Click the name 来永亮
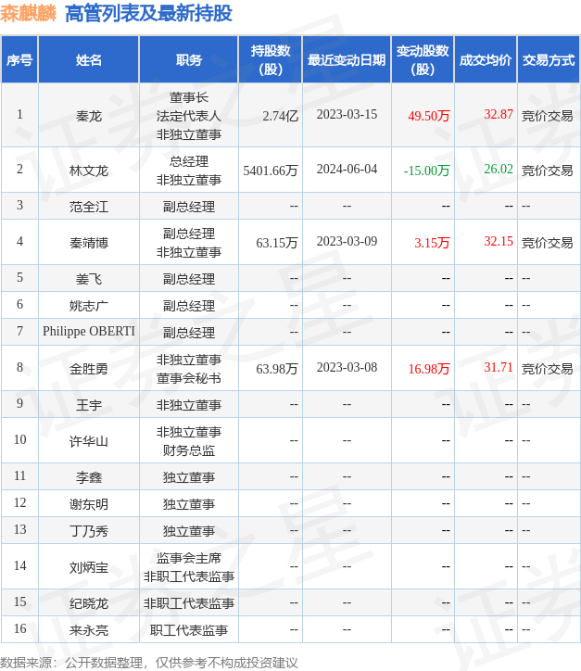Viewport: 581px width, 671px height. pos(89,630)
